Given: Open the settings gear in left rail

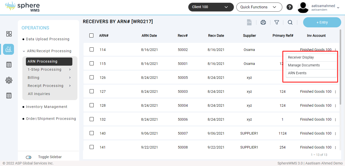Looking at the screenshot, I should (x=9, y=80).
